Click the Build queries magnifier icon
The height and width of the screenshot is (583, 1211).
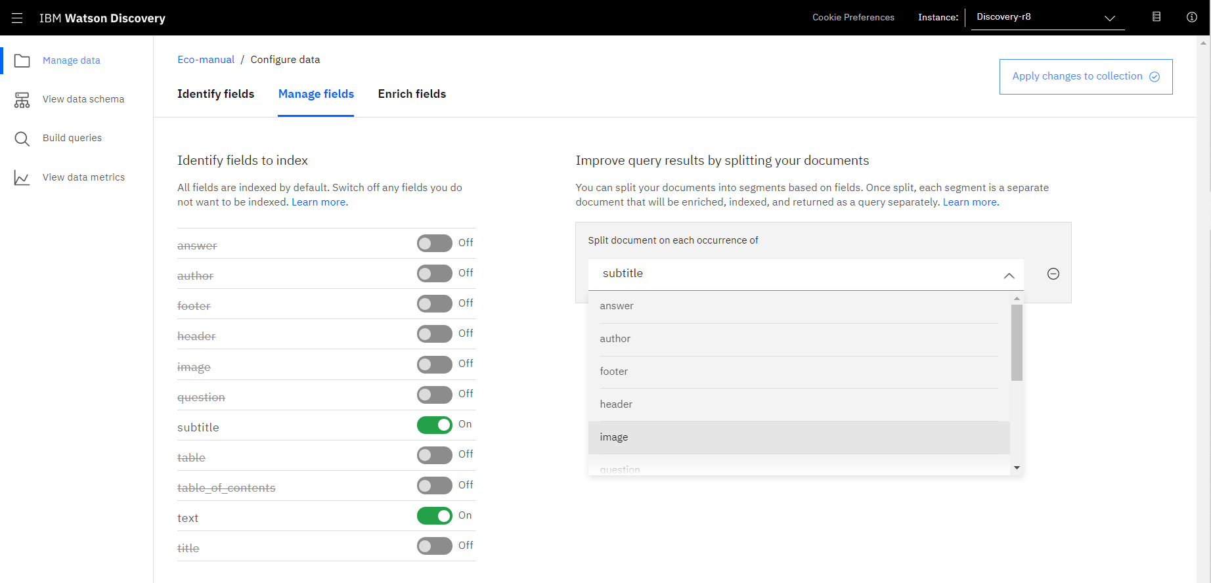point(22,139)
